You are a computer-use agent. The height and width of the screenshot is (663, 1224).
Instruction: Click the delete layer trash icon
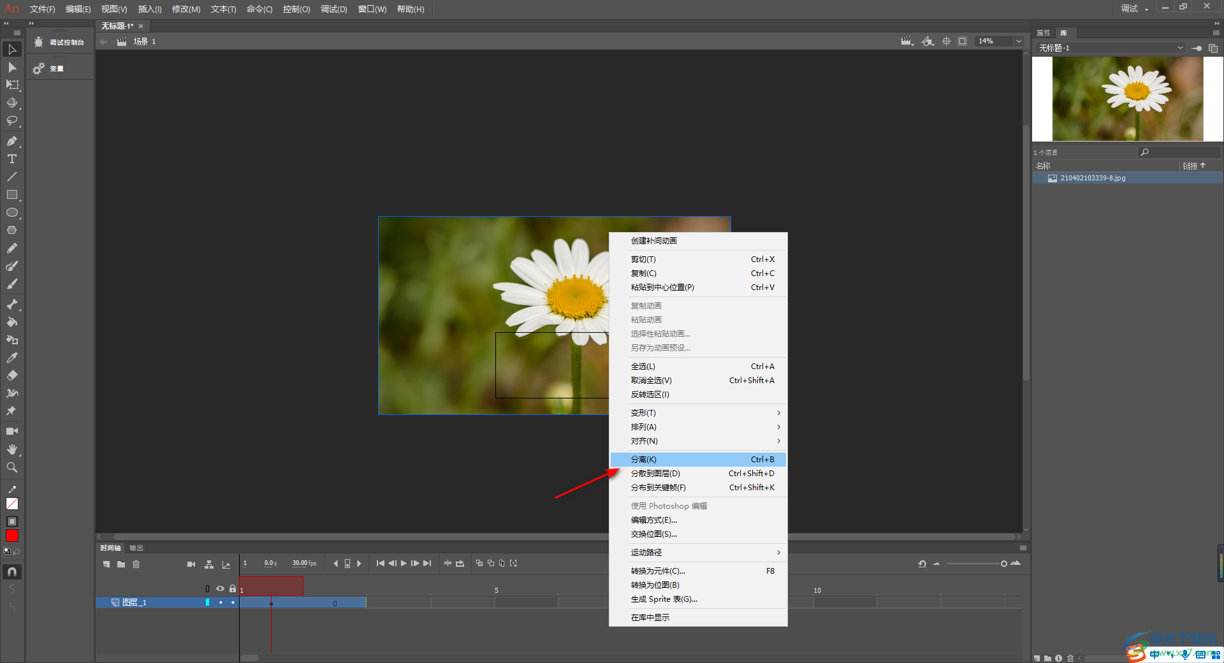[136, 564]
